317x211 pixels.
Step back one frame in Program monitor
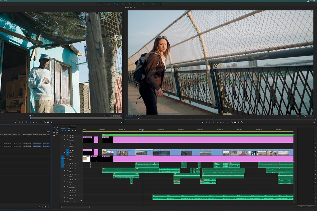click(x=217, y=122)
